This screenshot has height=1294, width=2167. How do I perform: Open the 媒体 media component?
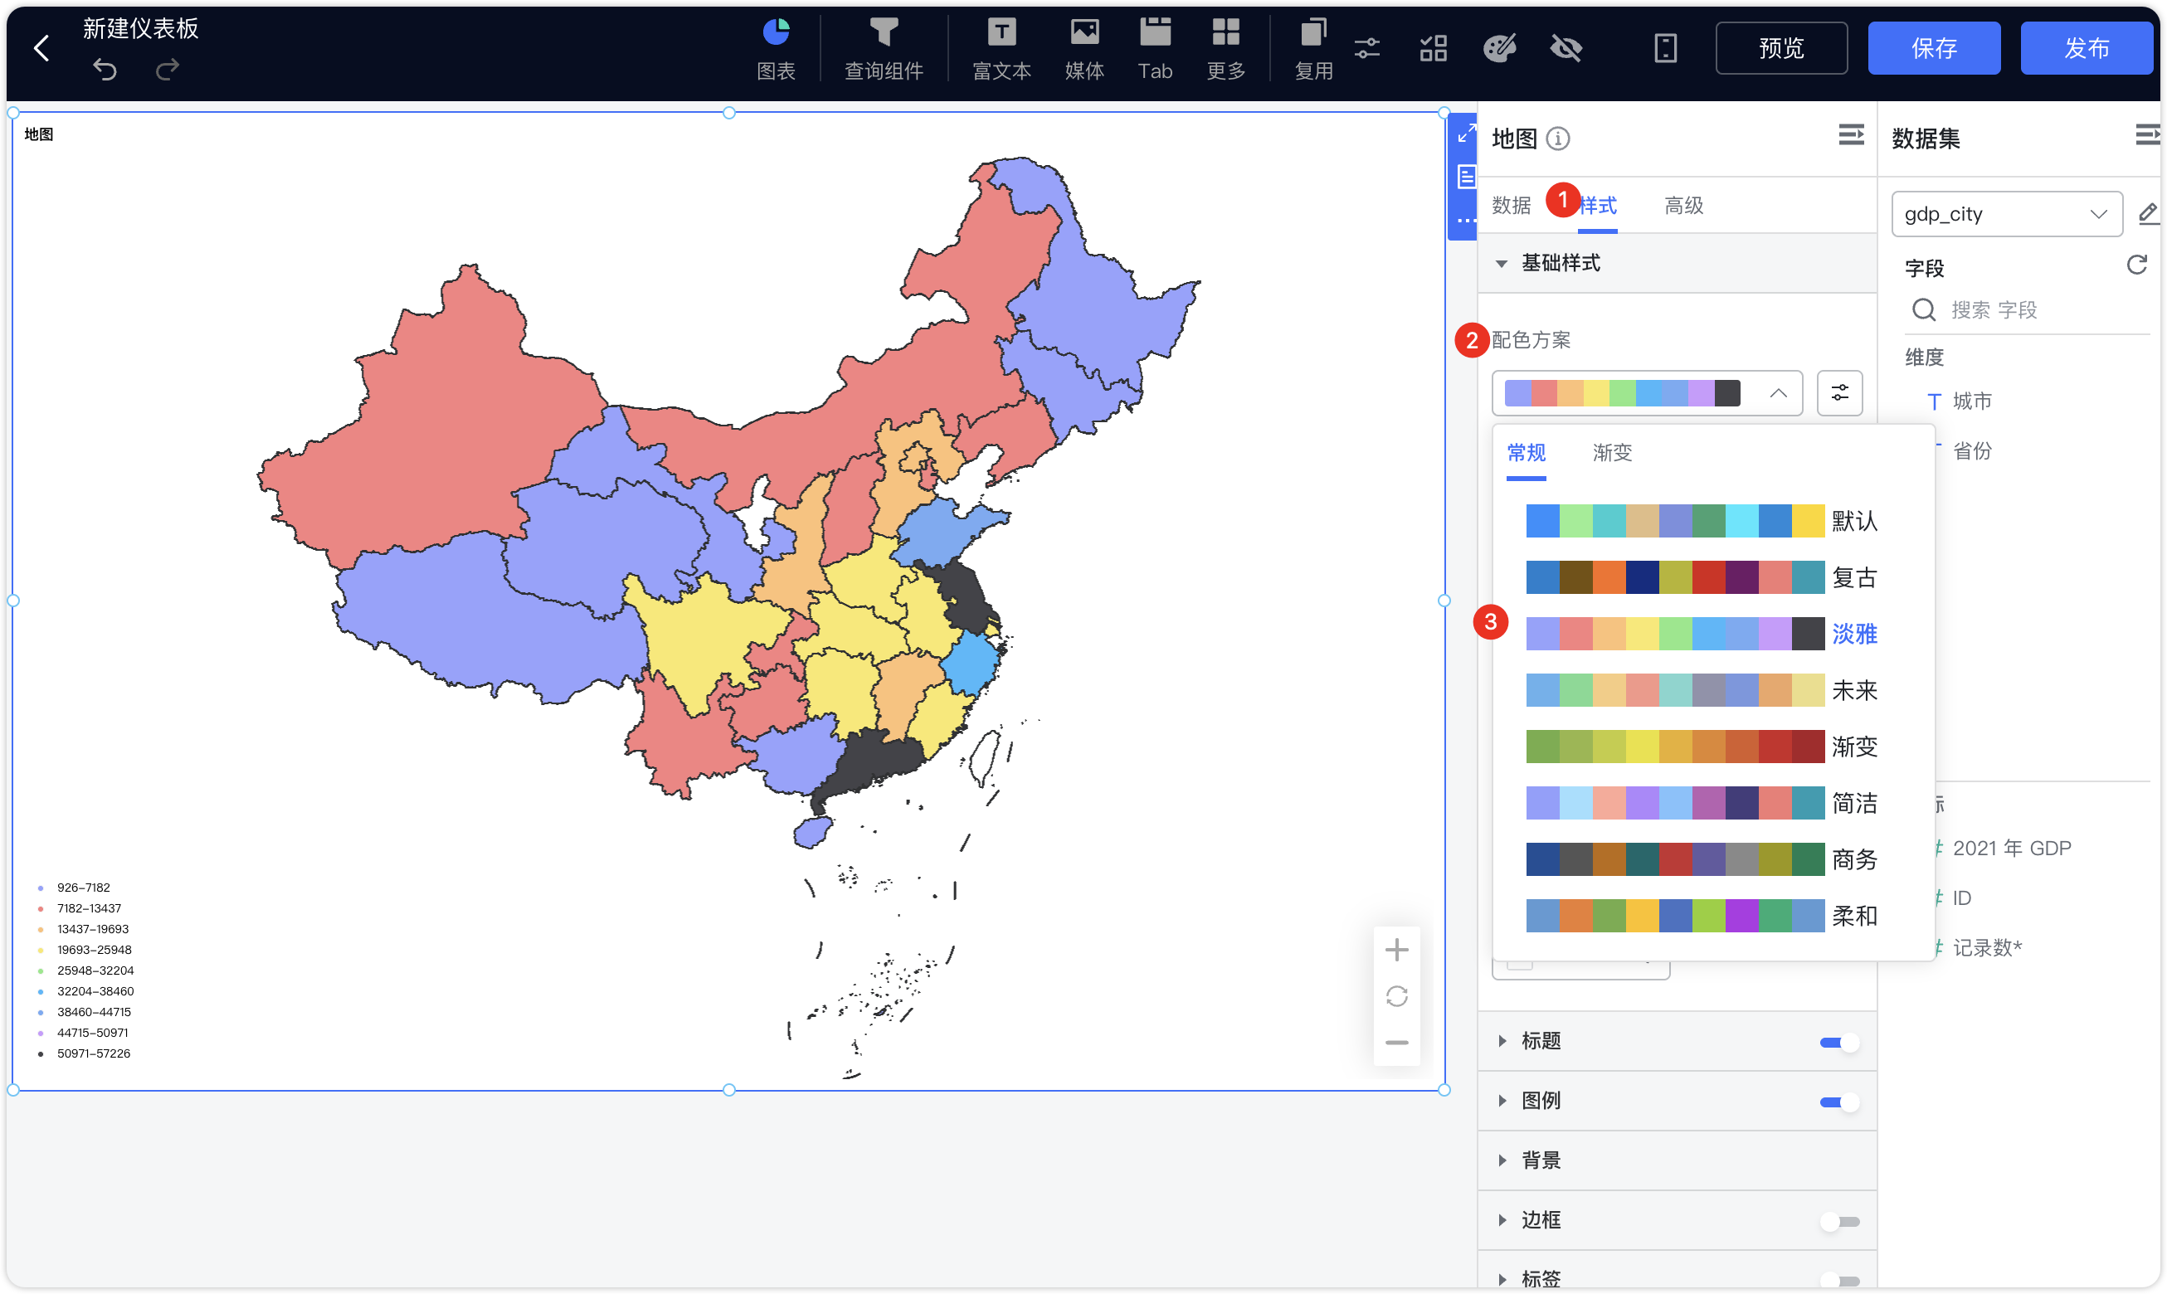pos(1084,50)
